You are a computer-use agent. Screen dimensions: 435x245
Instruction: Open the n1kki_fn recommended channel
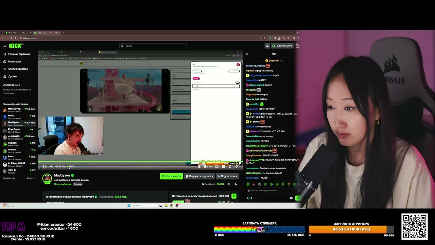pyautogui.click(x=19, y=171)
